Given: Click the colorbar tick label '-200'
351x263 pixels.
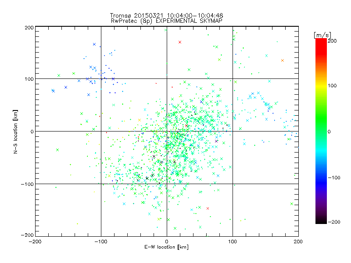Looking at the screenshot, I should point(334,222).
